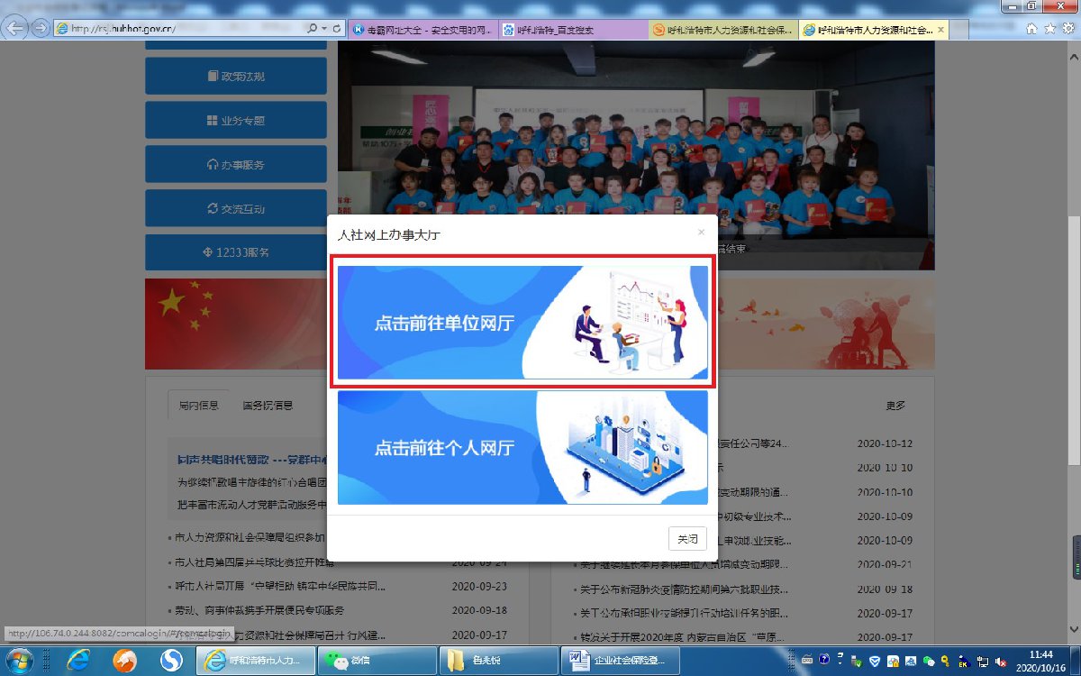
Task: Click the 更多 link in right panel
Action: click(x=895, y=406)
